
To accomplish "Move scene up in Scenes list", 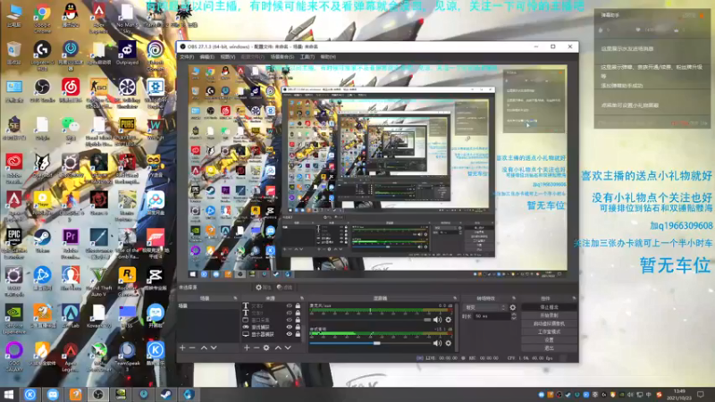I will pos(204,348).
